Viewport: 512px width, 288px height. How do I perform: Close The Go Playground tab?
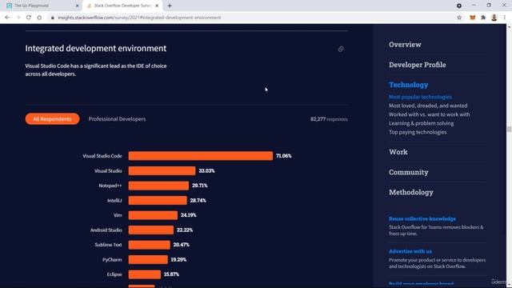pos(77,6)
